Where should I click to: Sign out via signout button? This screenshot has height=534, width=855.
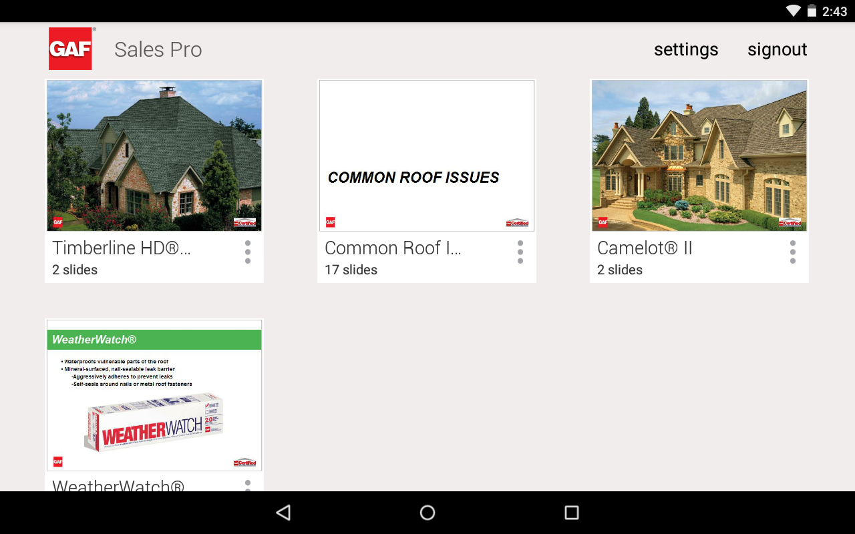click(x=778, y=49)
